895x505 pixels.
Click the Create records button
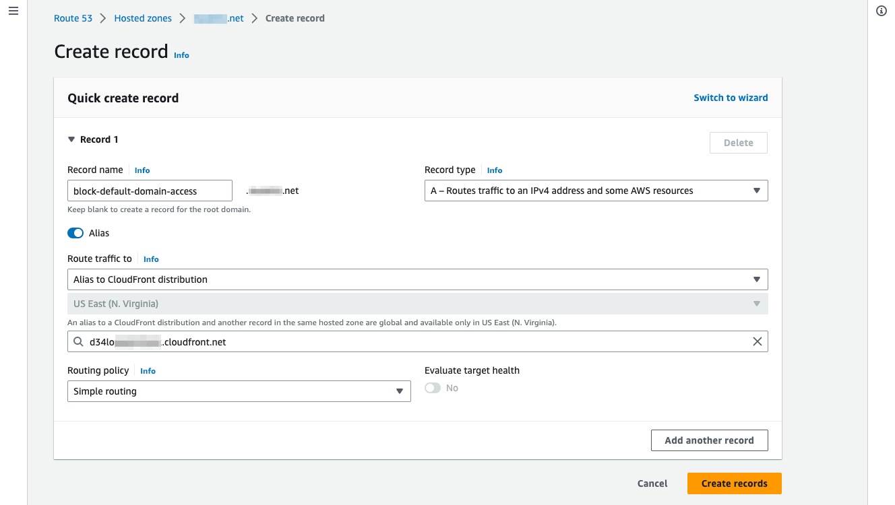[x=734, y=483]
